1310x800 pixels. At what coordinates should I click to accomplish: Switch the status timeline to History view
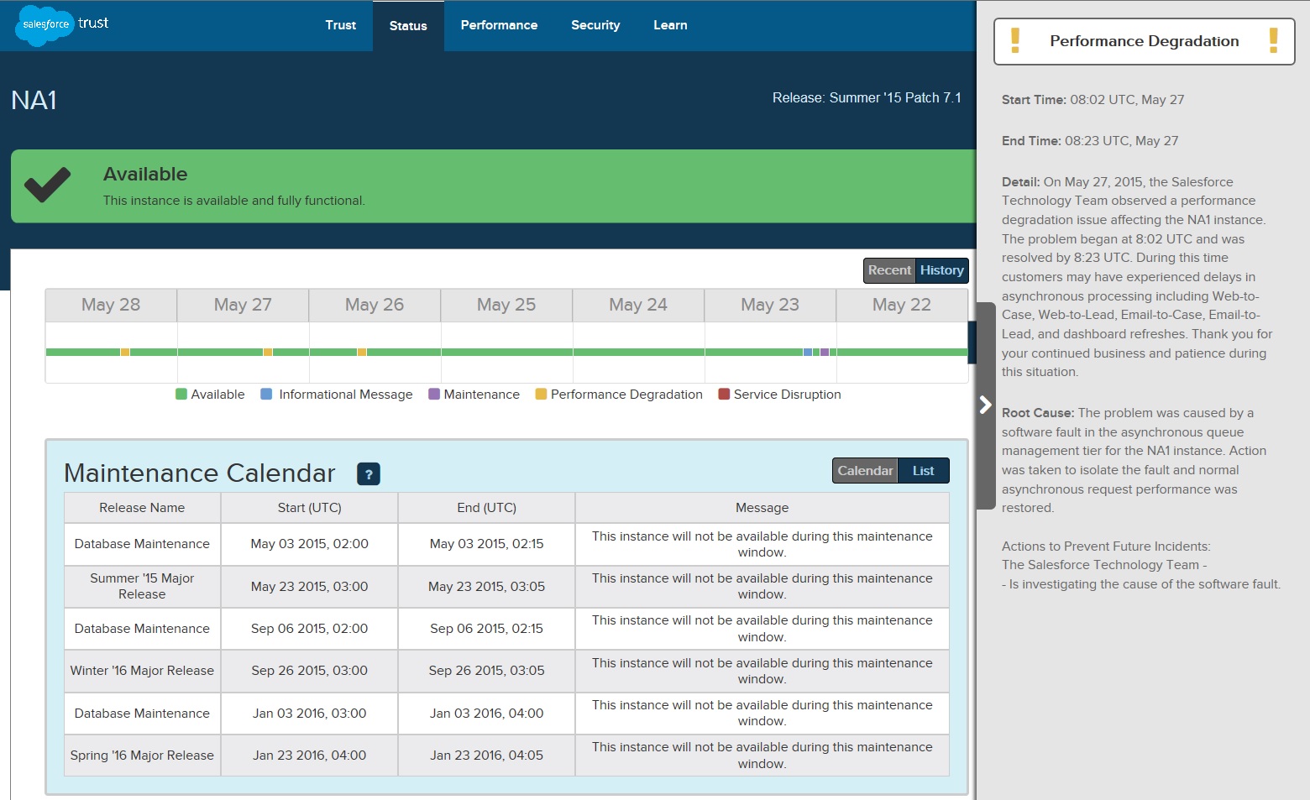[x=941, y=270]
